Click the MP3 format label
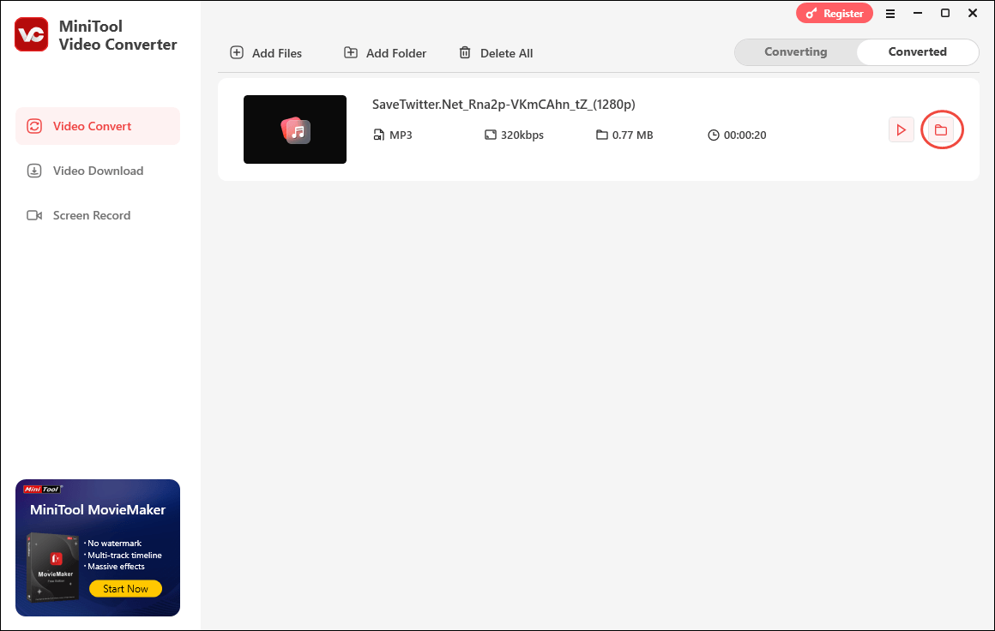The image size is (995, 631). [401, 135]
